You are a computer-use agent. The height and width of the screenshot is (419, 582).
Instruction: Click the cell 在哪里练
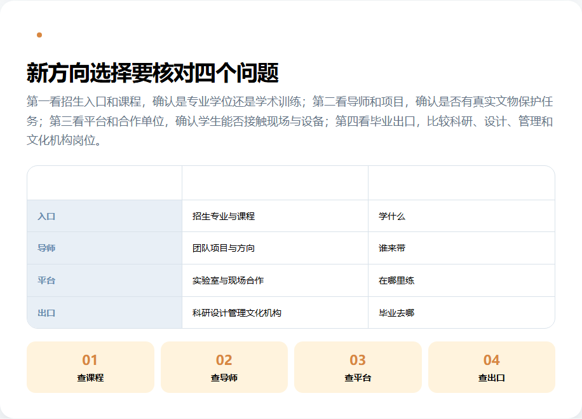(x=461, y=280)
